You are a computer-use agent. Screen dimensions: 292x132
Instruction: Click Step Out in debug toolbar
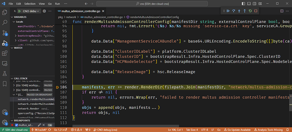click(x=245, y=11)
